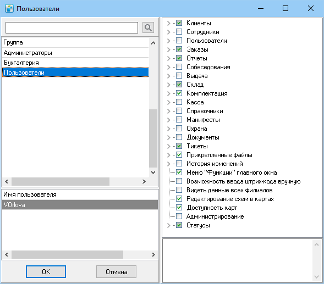This screenshot has height=284, width=324.
Task: Select the Бухгалтерия group
Action: pyautogui.click(x=75, y=63)
